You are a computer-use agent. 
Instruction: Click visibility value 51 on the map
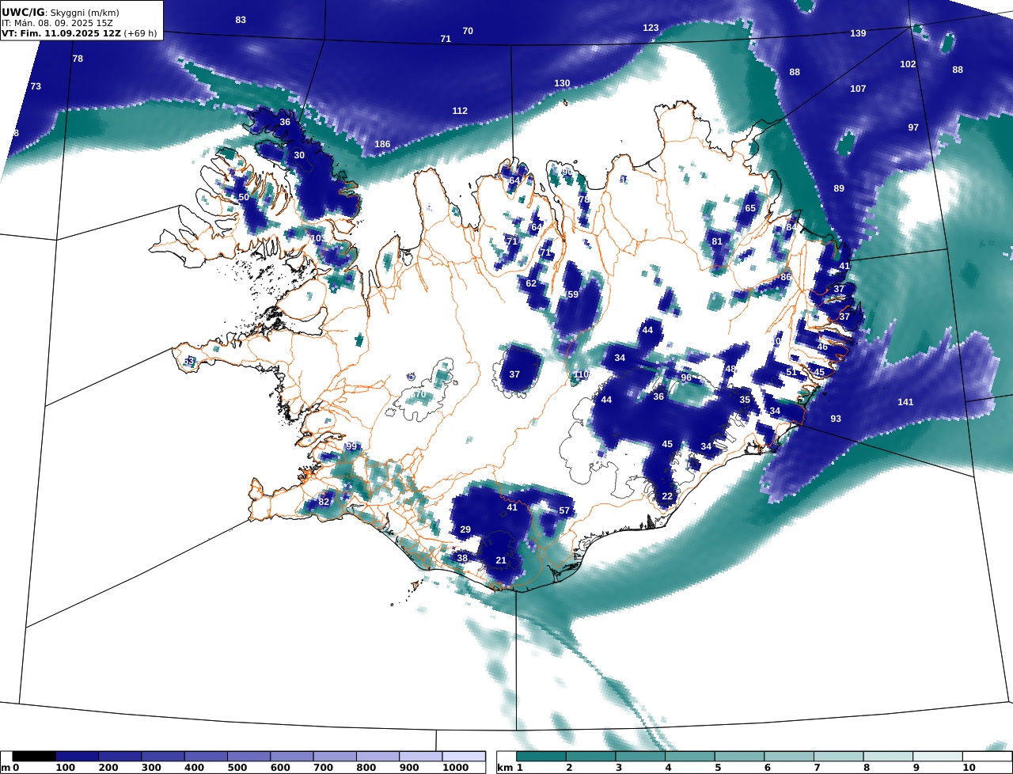click(x=791, y=372)
